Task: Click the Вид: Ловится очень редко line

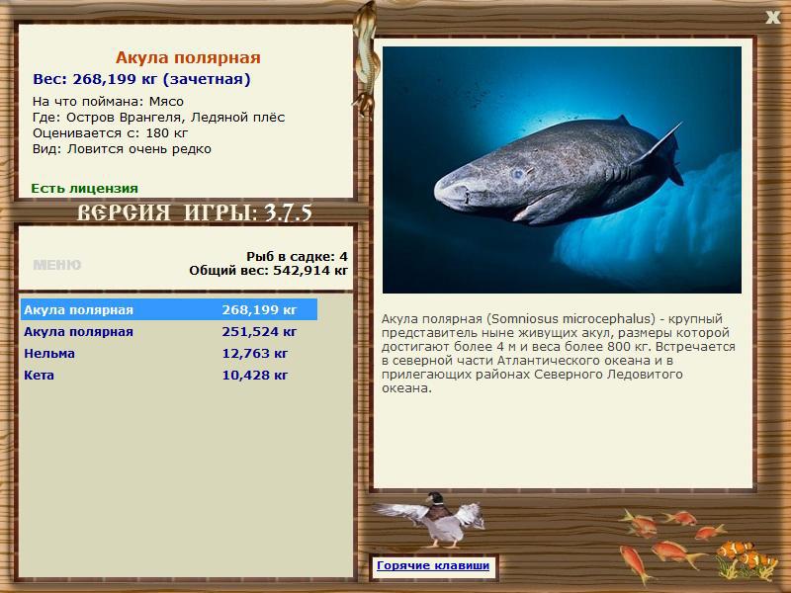Action: click(122, 149)
